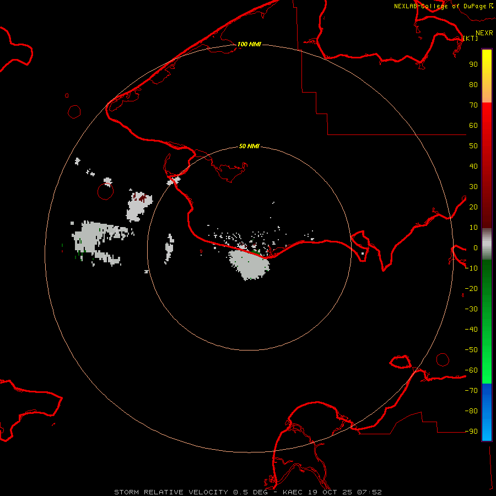
Task: Click the dark red velocity patch in the echo
Action: click(142, 198)
